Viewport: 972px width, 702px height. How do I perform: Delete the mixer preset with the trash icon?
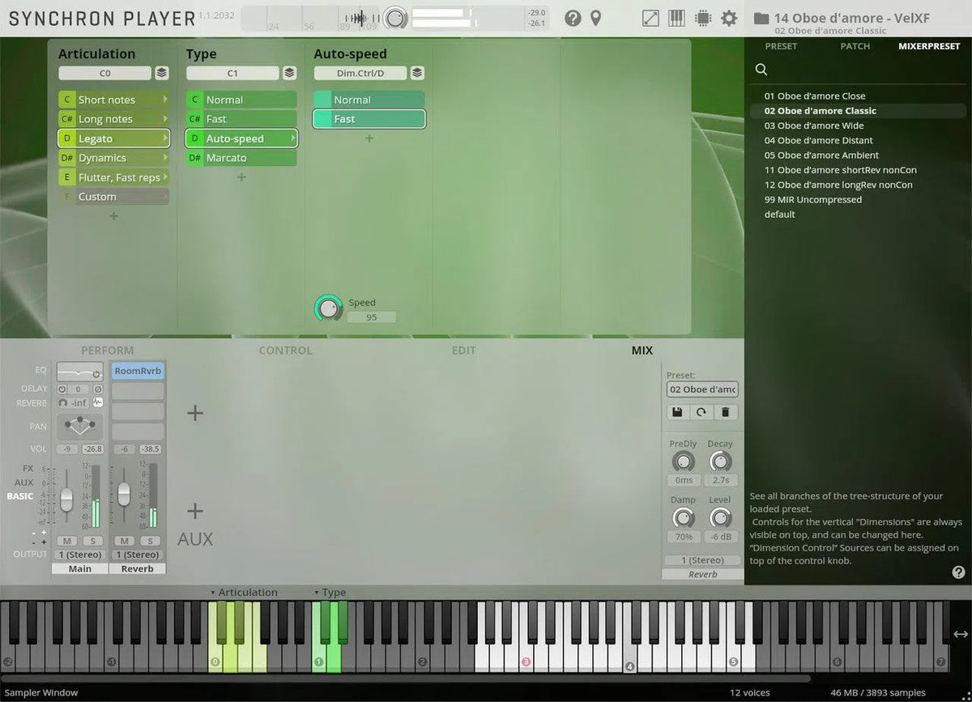pyautogui.click(x=725, y=412)
